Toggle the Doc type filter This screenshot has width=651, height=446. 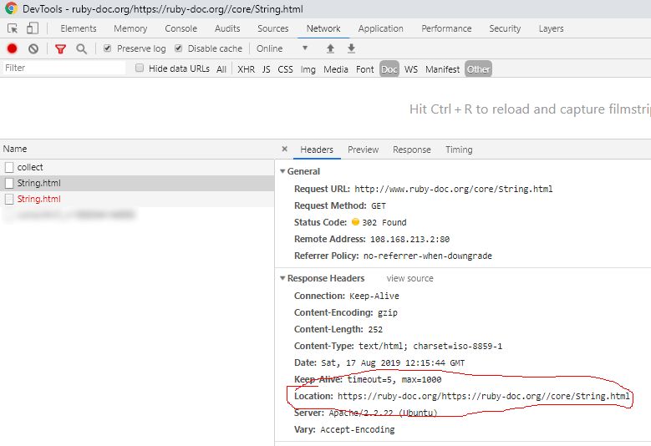click(389, 69)
